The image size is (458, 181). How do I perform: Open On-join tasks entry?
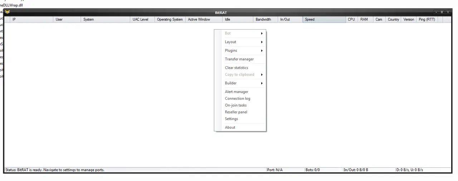(236, 106)
